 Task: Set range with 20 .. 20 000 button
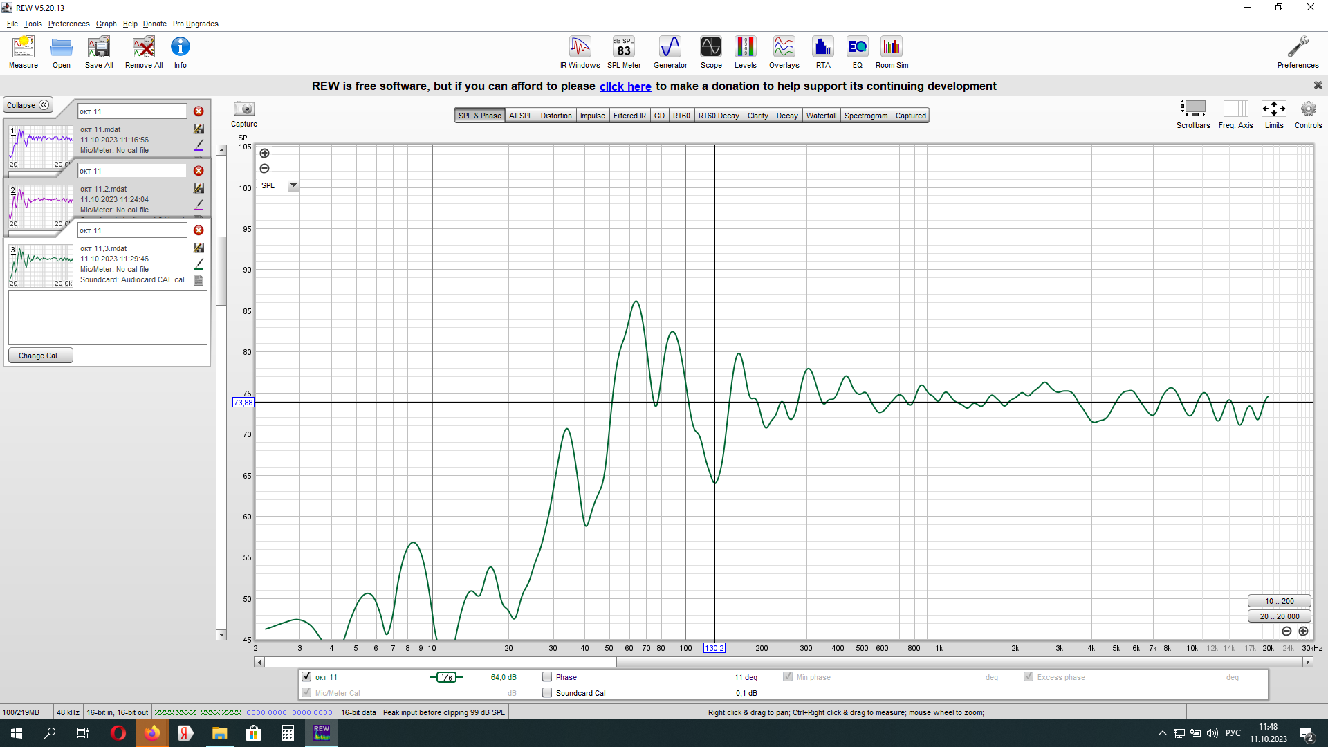(x=1279, y=616)
